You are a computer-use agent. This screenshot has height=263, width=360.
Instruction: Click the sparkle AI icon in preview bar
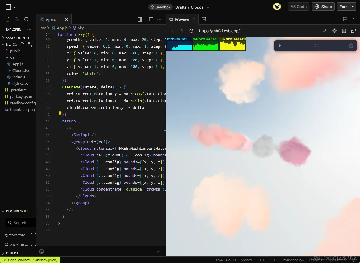coord(325,31)
